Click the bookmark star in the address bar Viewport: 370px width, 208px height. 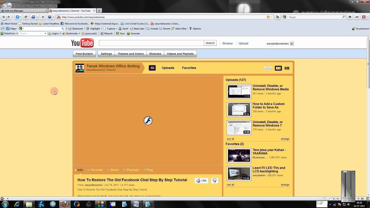[268, 17]
